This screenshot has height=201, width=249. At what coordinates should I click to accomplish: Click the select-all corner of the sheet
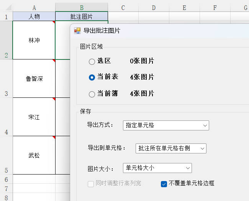pyautogui.click(x=6, y=8)
